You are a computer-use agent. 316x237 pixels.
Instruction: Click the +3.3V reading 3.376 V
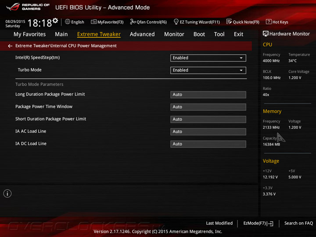(x=269, y=194)
